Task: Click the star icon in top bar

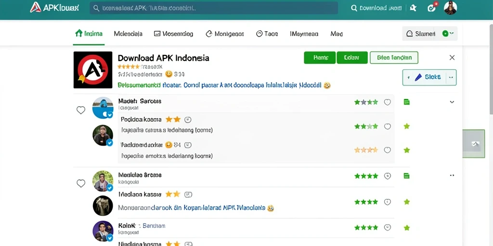Action: [414, 8]
